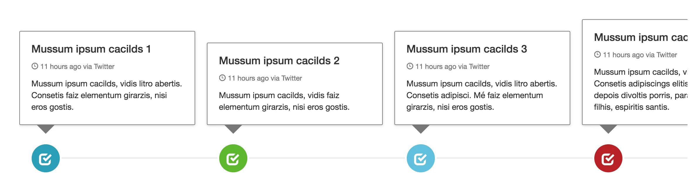Viewport: 691px width, 184px height.
Task: Click the teal check badge icon
Action: pyautogui.click(x=46, y=158)
